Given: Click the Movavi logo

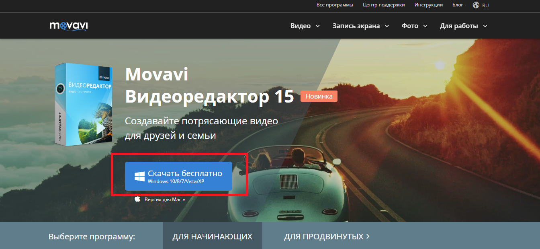Looking at the screenshot, I should 69,26.
